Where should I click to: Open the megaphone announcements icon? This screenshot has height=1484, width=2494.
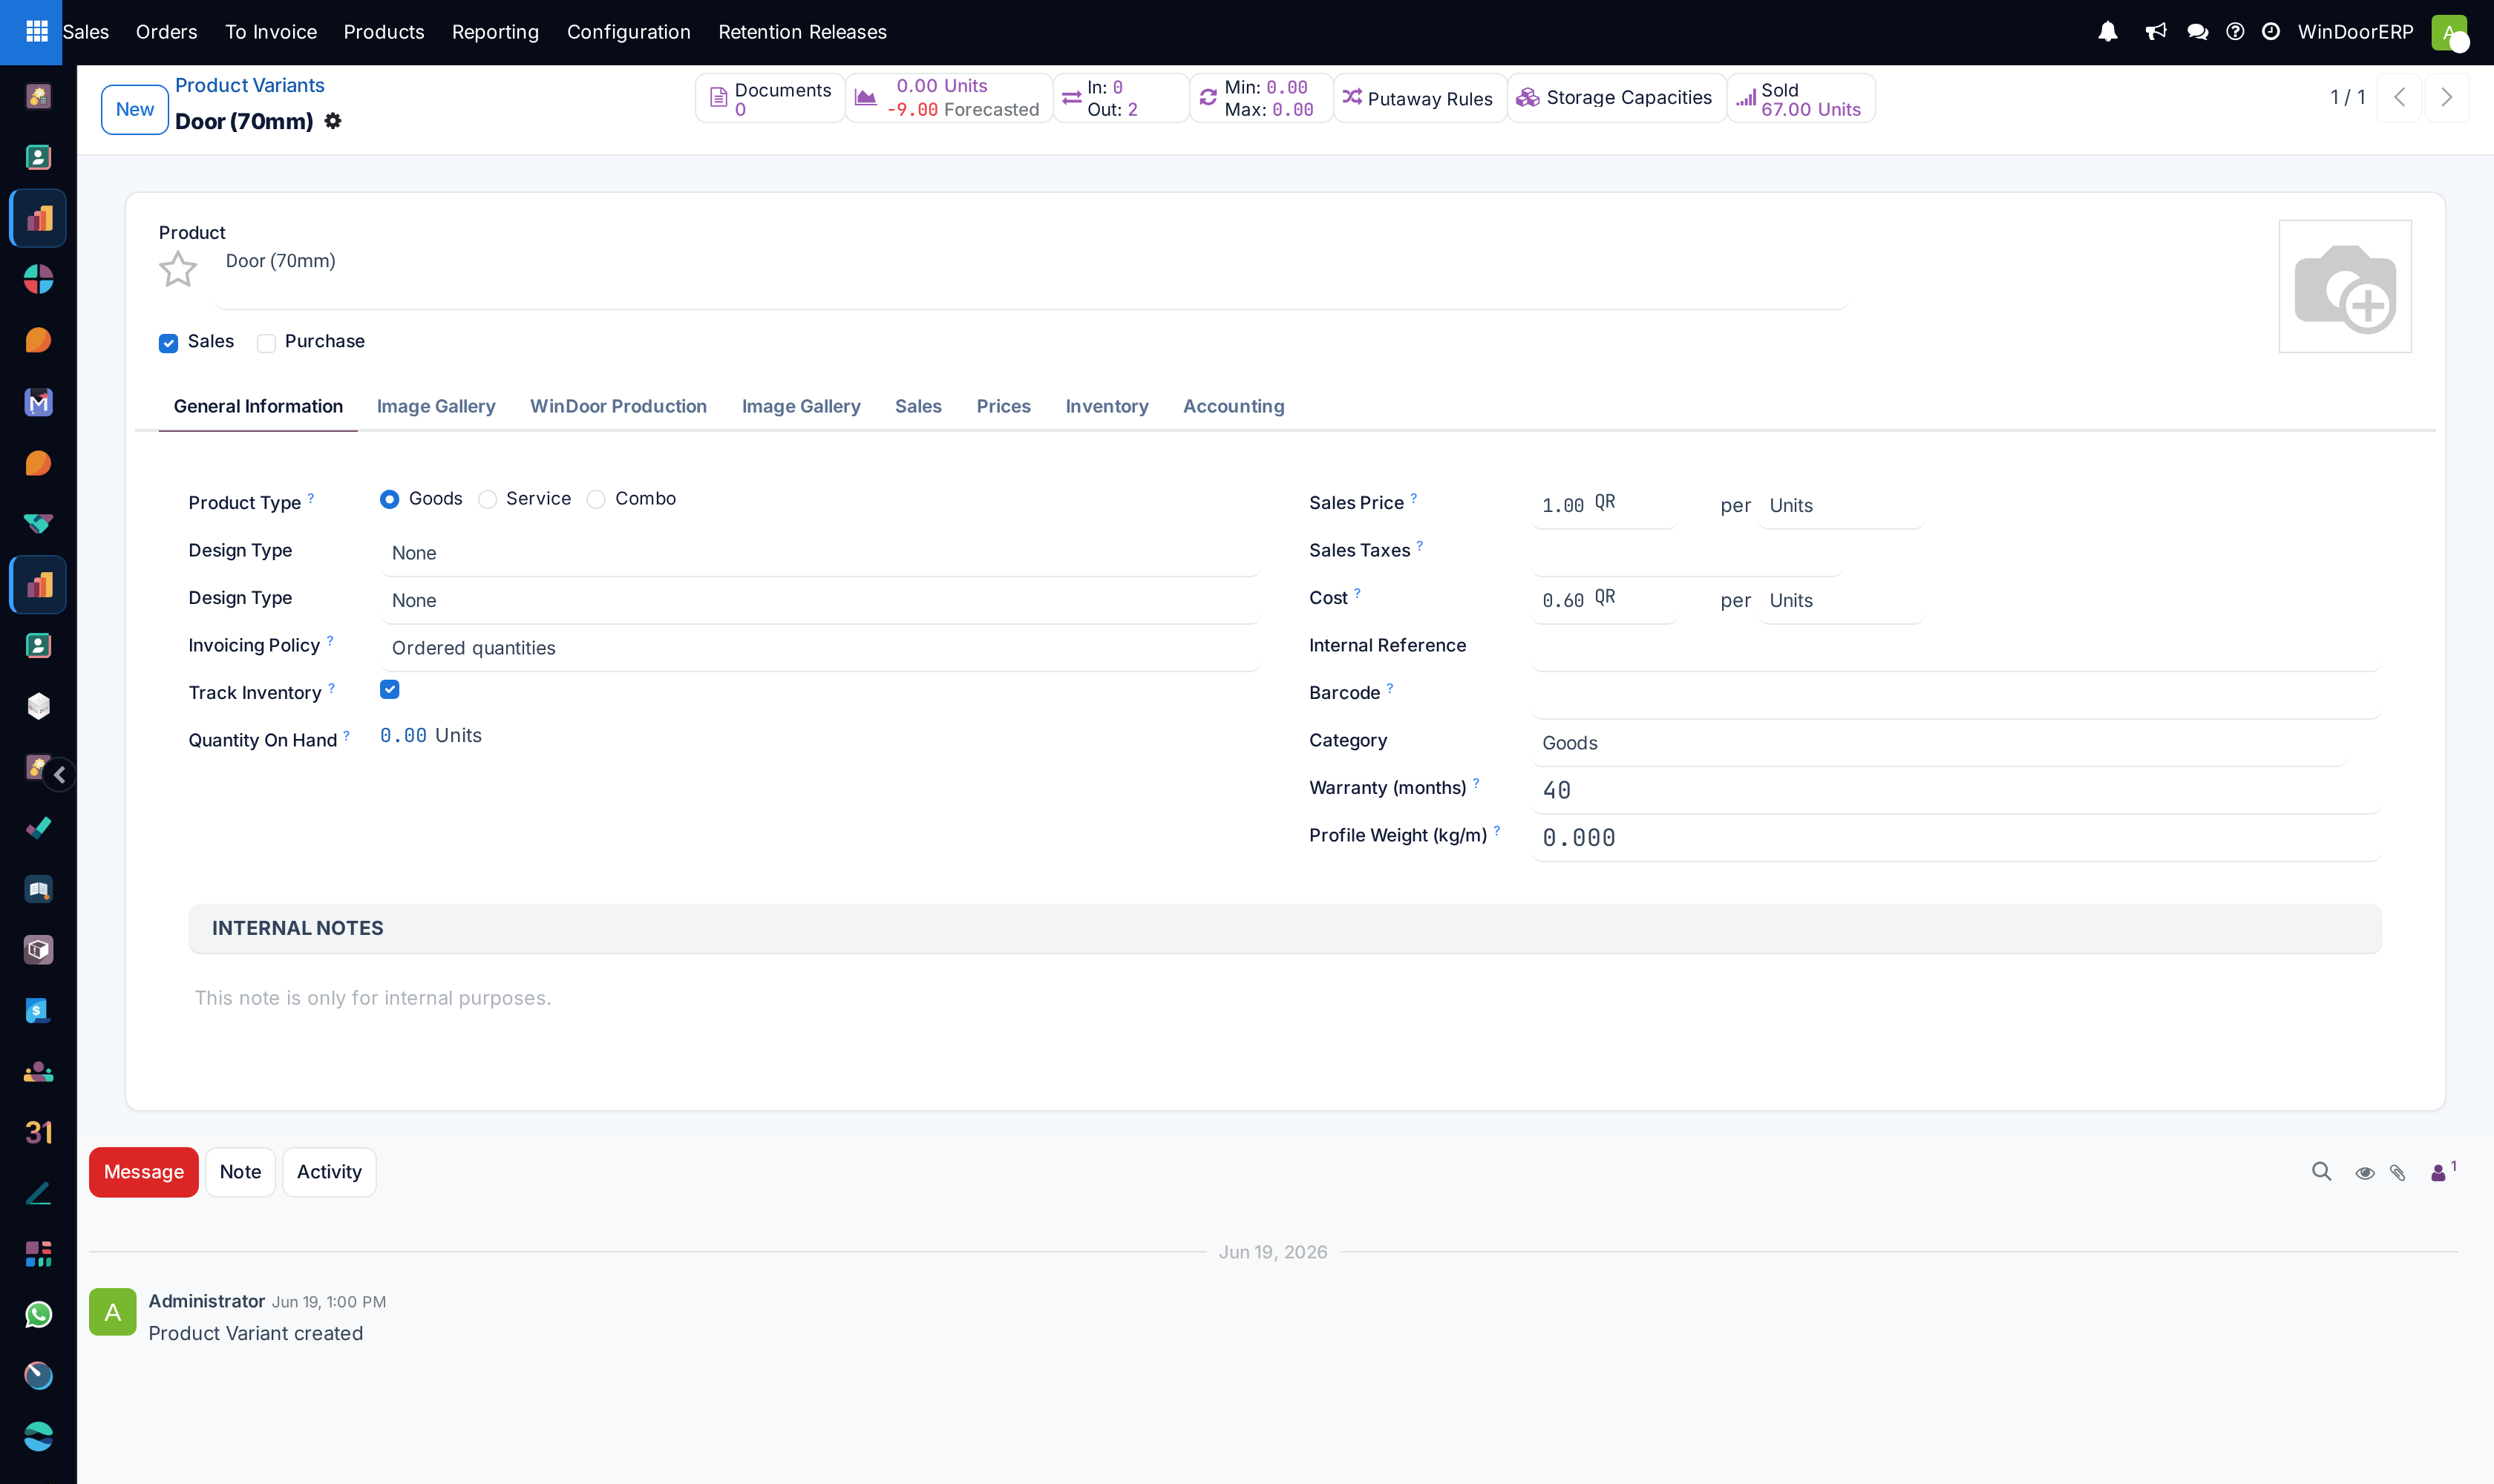(x=2155, y=32)
